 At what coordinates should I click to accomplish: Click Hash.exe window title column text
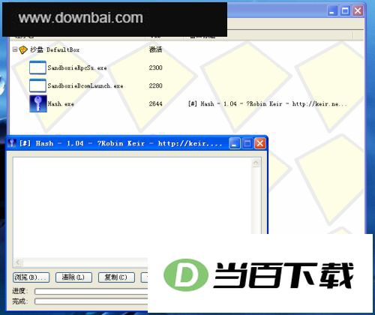pyautogui.click(x=268, y=103)
